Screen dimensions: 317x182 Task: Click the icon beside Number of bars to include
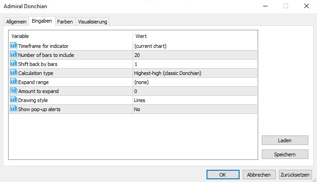coord(14,55)
